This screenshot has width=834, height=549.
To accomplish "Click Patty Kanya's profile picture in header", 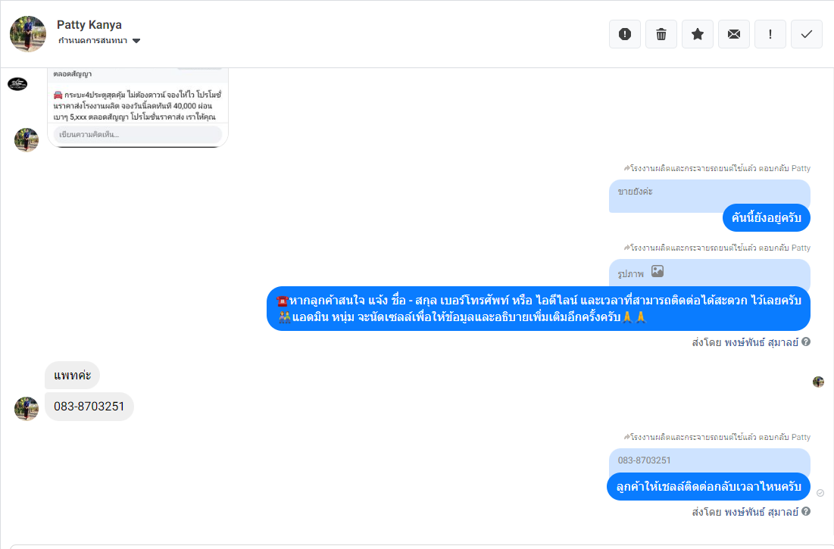I will [28, 34].
